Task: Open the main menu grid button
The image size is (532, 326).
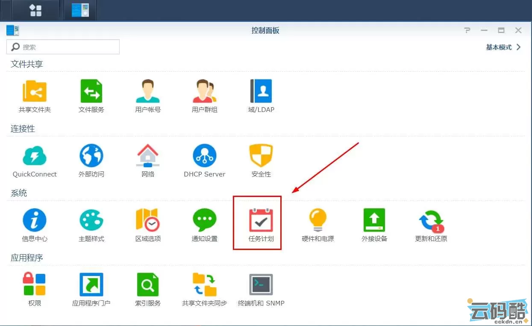Action: pos(35,10)
